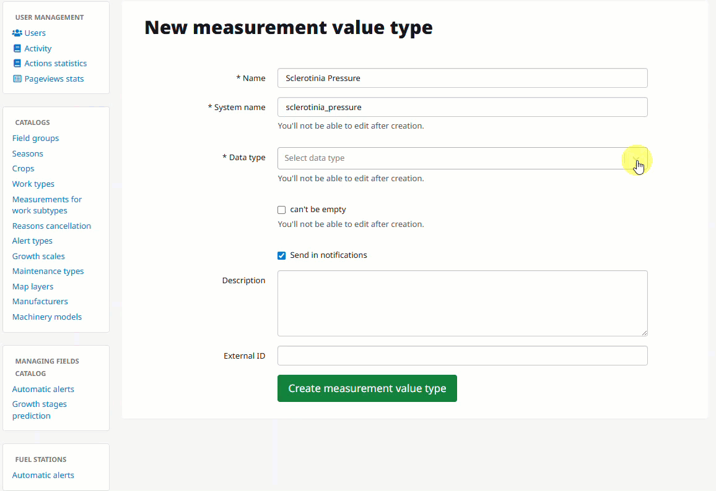Click the Pageviews stats icon
Screen dimensions: 716x491
coord(17,79)
